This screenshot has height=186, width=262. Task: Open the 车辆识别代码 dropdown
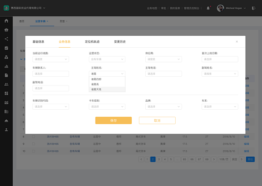pos(51,107)
